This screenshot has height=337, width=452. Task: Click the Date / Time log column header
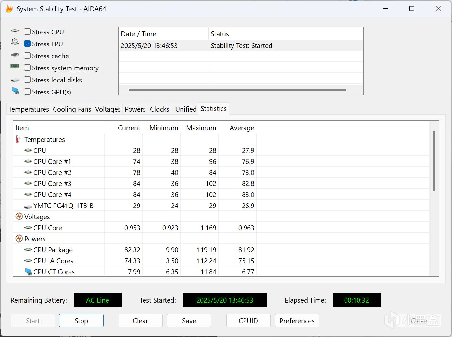(x=164, y=34)
